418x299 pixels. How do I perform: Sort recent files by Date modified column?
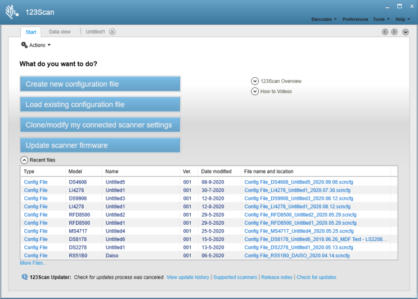click(216, 171)
